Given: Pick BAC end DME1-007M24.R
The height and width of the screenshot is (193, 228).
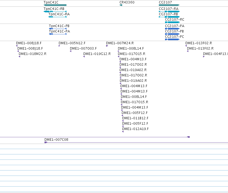Looking at the screenshot, I should click(x=120, y=43).
